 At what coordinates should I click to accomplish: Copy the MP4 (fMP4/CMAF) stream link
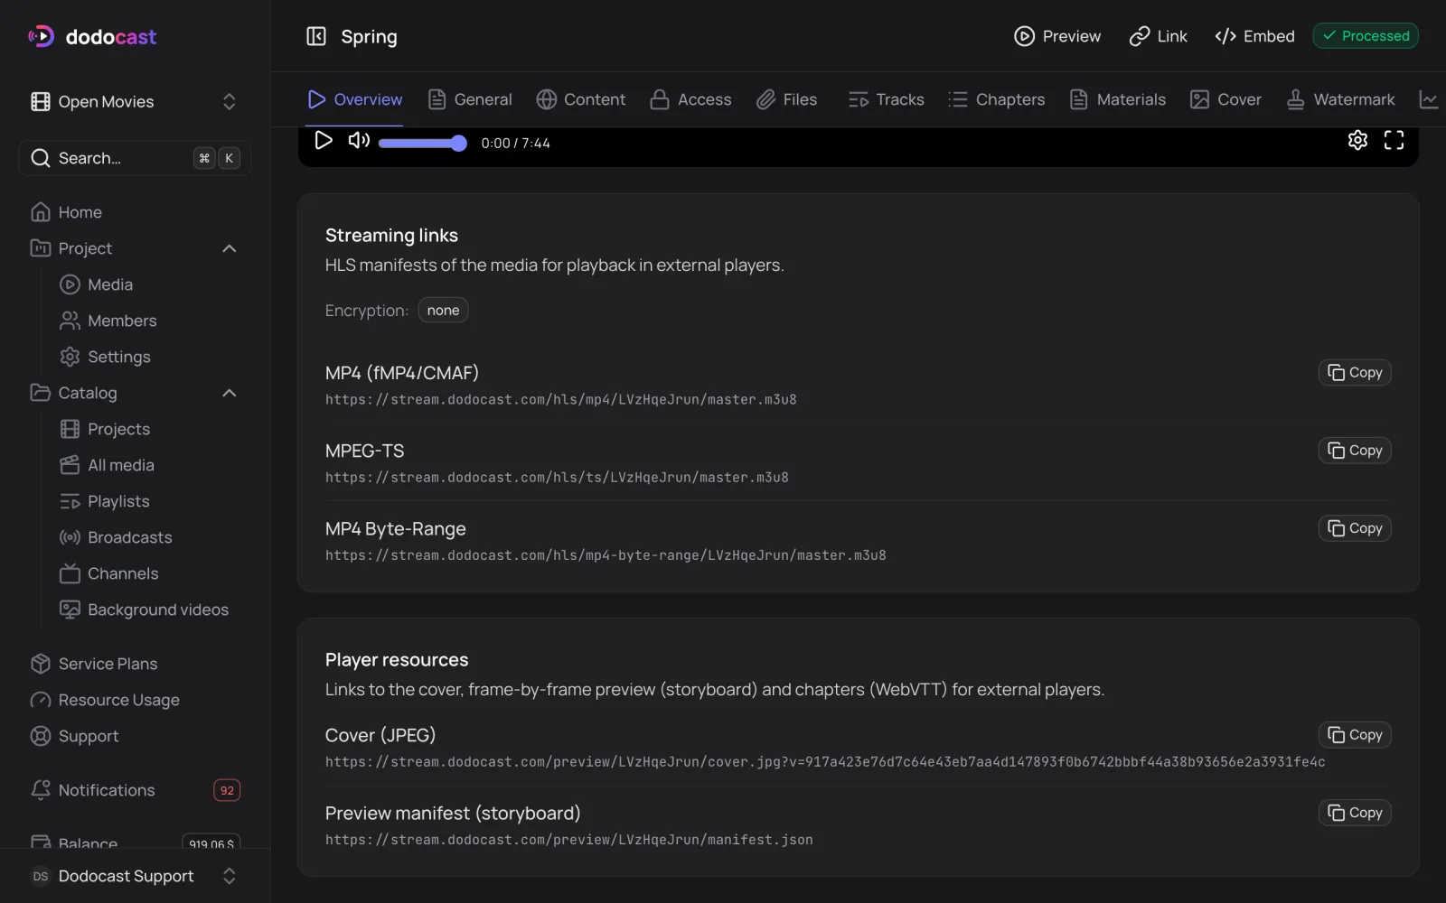[x=1355, y=373]
